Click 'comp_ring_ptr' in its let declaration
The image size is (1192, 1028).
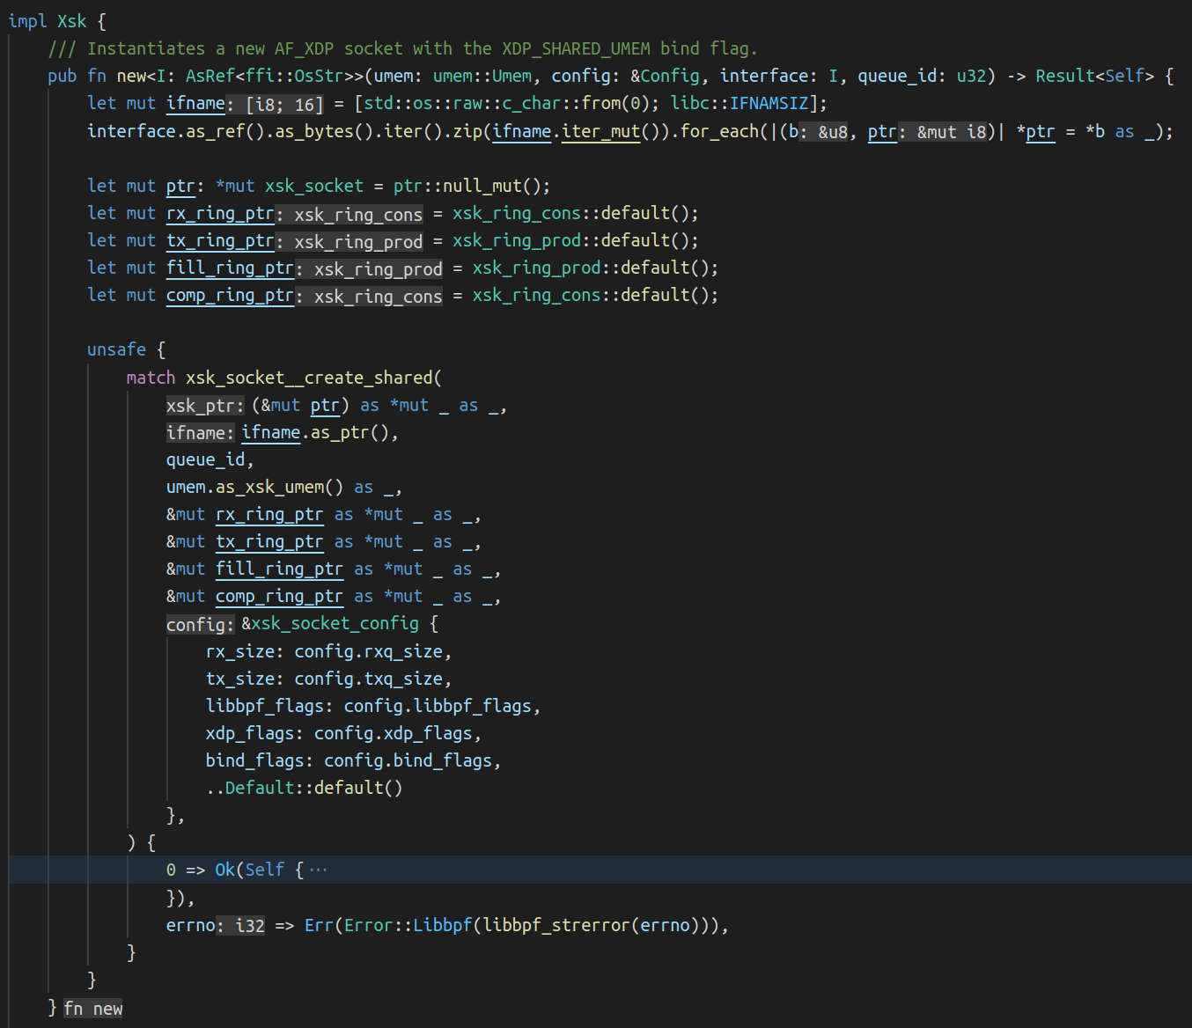[x=230, y=295]
